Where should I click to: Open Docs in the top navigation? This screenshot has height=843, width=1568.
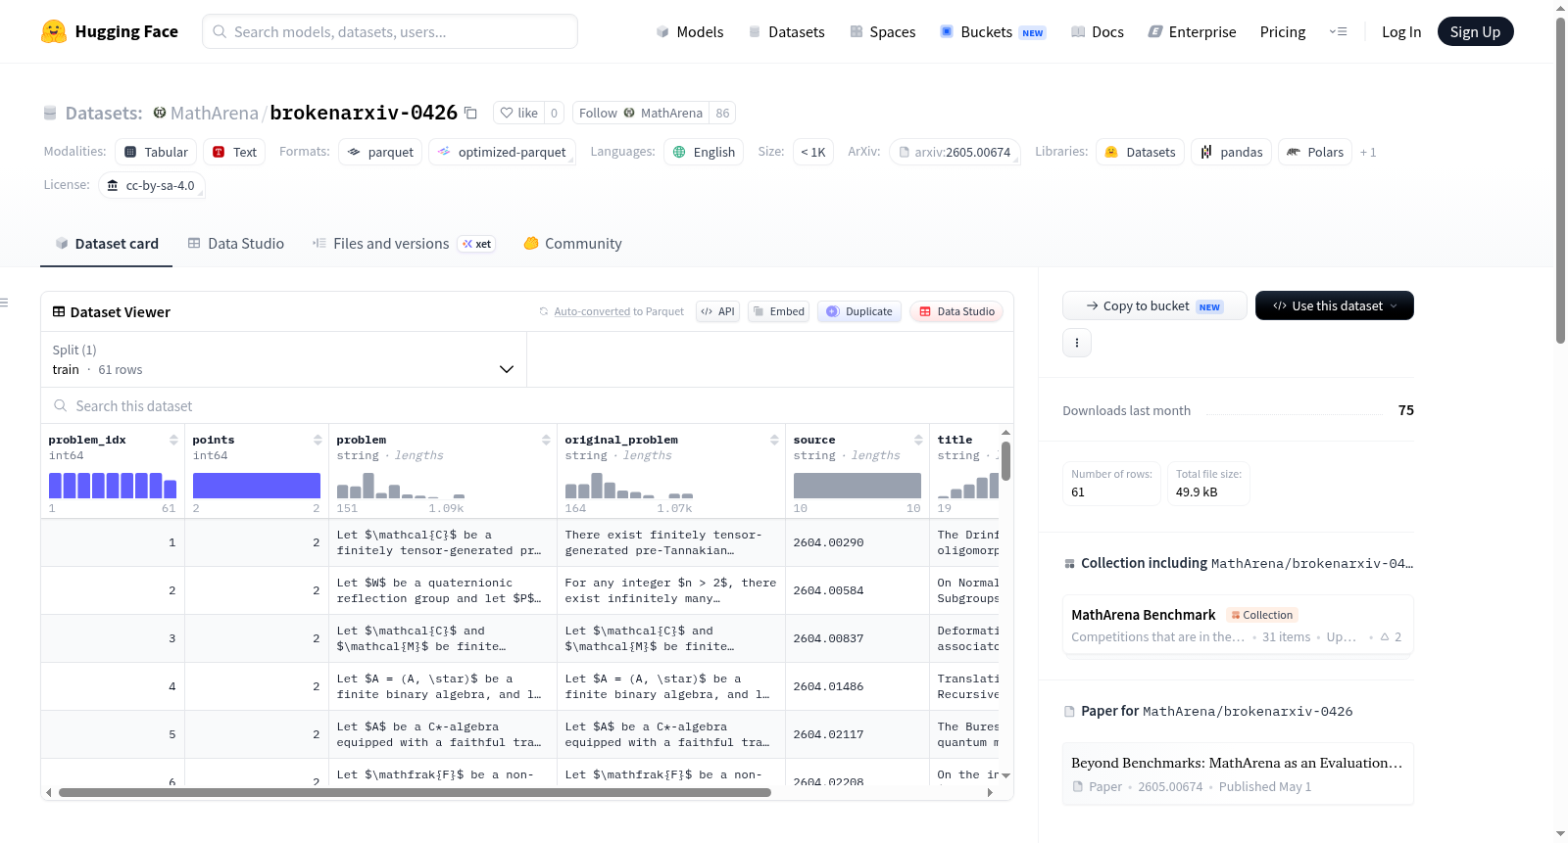pos(1097,31)
